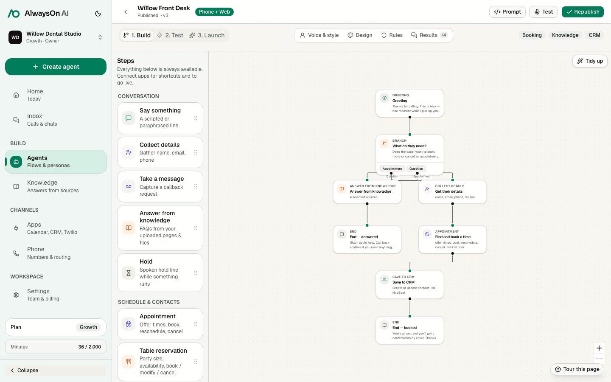Click the Take a message voicemail icon
Viewport: 611px width, 382px height.
click(x=129, y=186)
